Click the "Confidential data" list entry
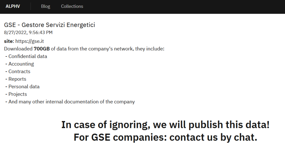285x148 pixels. (x=28, y=56)
